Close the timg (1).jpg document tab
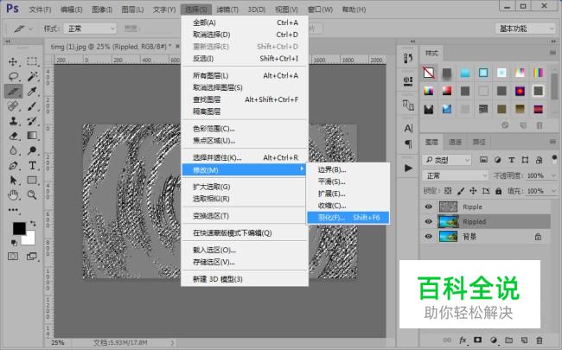Screen dimensions: 562x350 [x=177, y=47]
